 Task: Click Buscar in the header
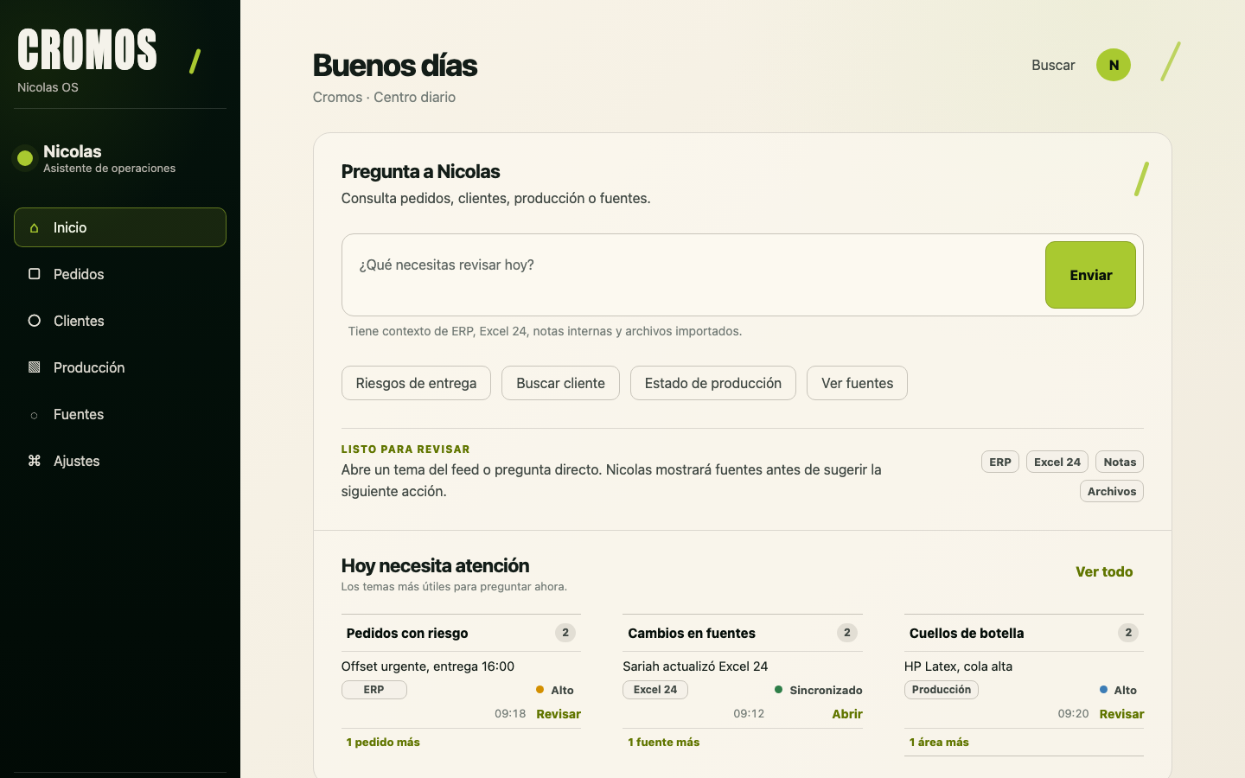click(x=1053, y=65)
